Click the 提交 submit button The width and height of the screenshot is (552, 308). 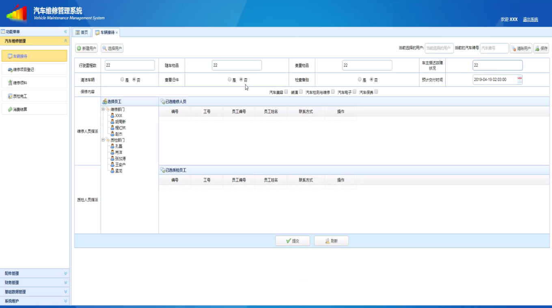(293, 241)
